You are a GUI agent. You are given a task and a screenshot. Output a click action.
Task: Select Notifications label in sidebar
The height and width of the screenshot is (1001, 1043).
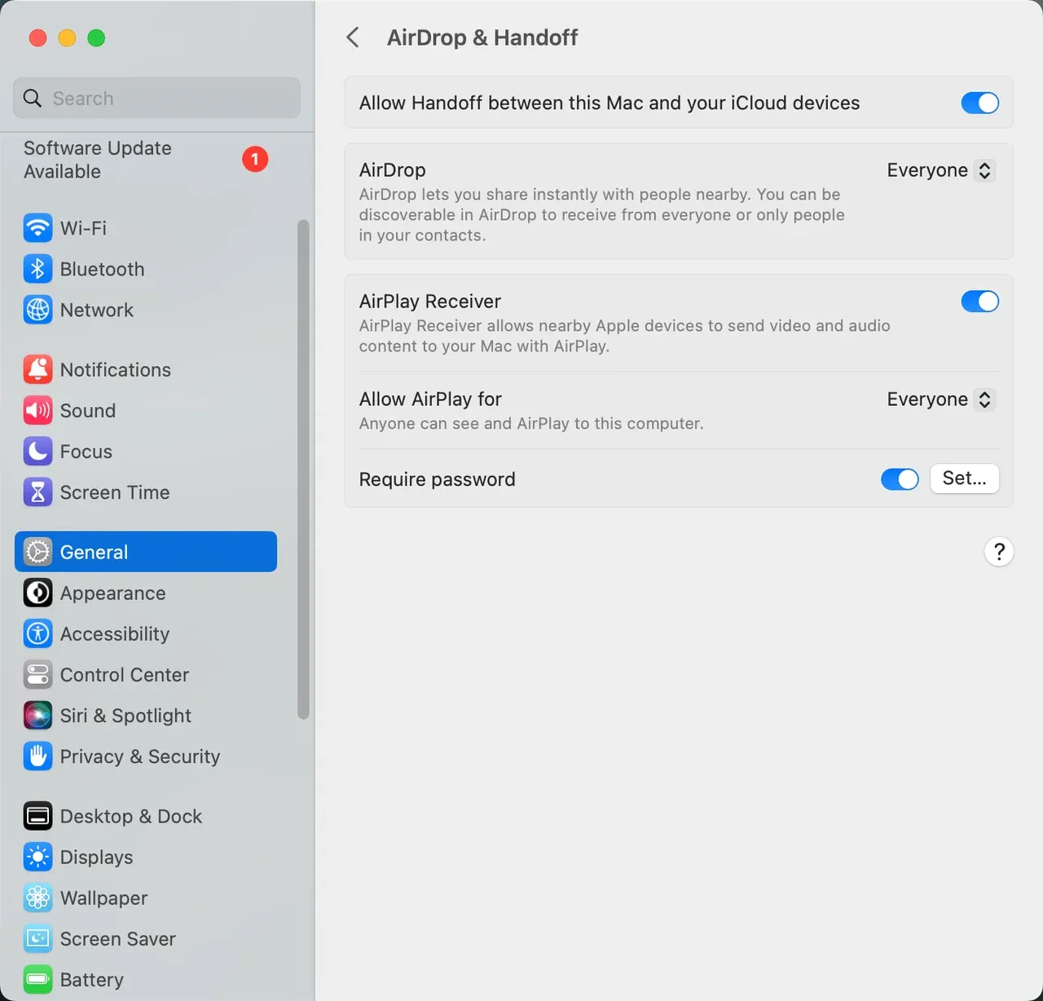tap(116, 370)
